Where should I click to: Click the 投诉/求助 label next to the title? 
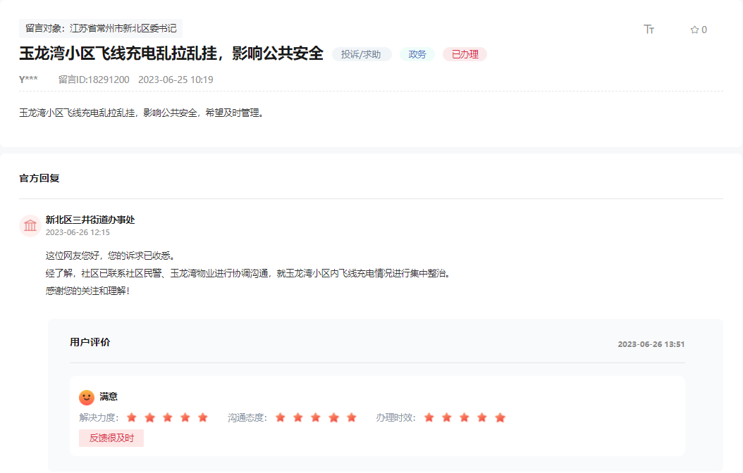[x=363, y=53]
